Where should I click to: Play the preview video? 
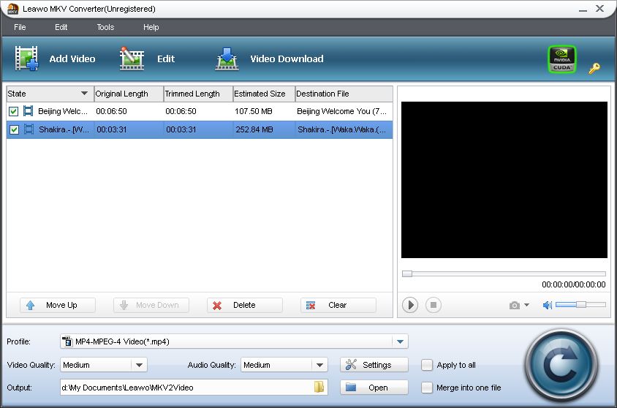click(410, 305)
